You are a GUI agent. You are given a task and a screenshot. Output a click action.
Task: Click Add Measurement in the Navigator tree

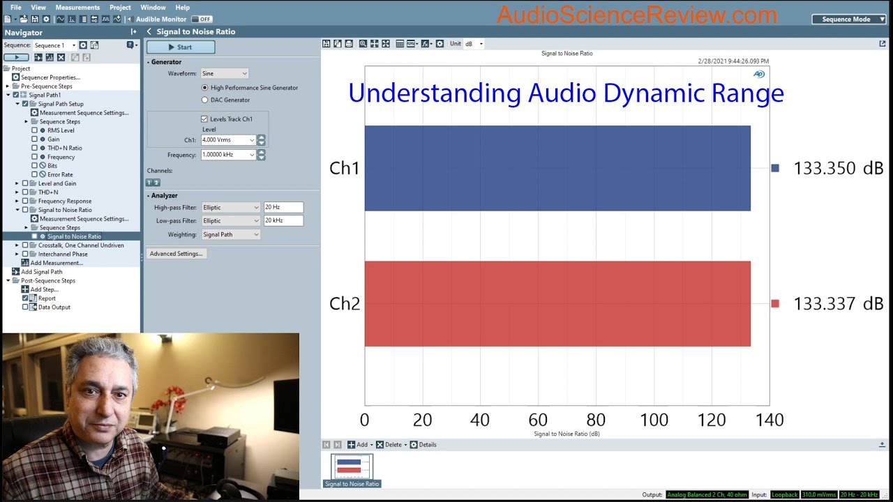click(56, 263)
